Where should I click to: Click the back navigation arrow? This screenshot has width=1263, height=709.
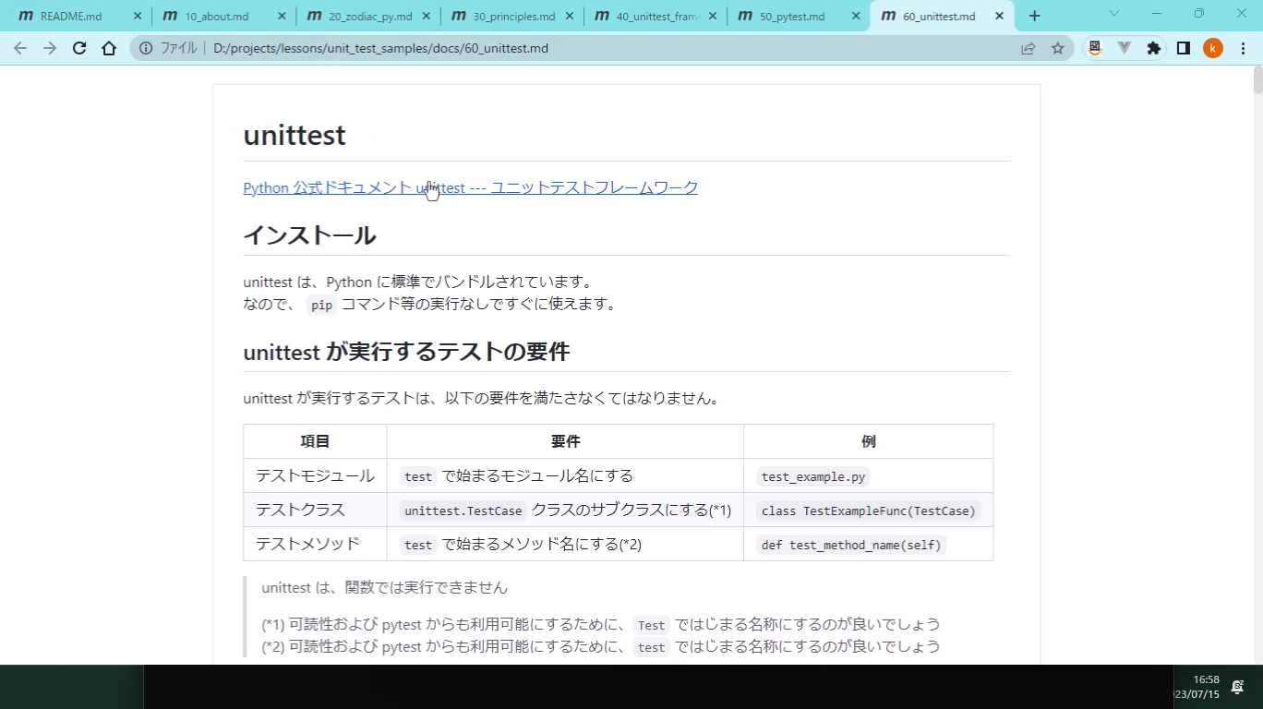point(20,48)
